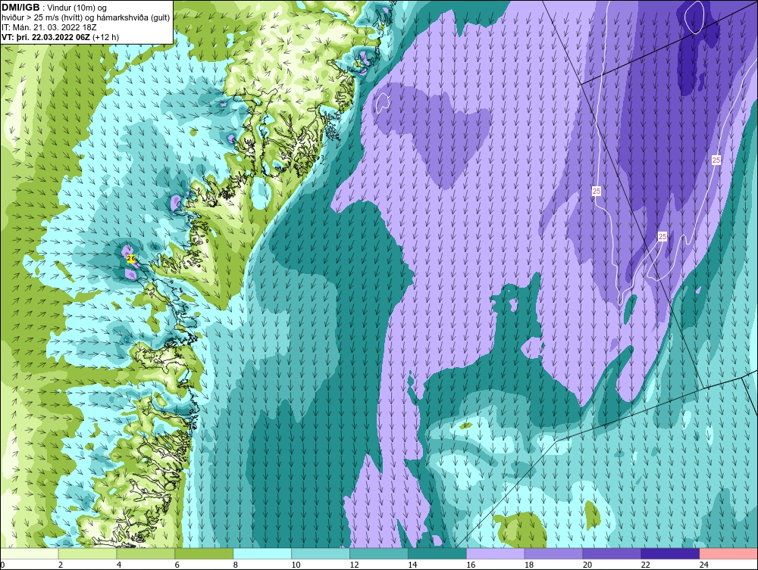Click the 22-24 m/s dark indigo swatch
Screen dimensions: 758x570
pyautogui.click(x=670, y=553)
